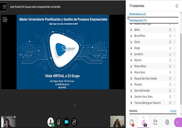Click the shared S2 Grupo presentation slide
Screen dimensions: 182x128
63,52
